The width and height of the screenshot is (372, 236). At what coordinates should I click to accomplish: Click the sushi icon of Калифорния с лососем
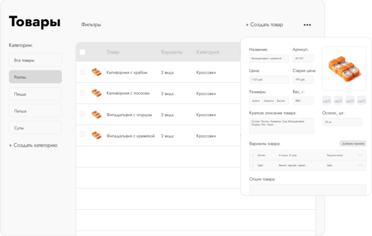point(97,93)
